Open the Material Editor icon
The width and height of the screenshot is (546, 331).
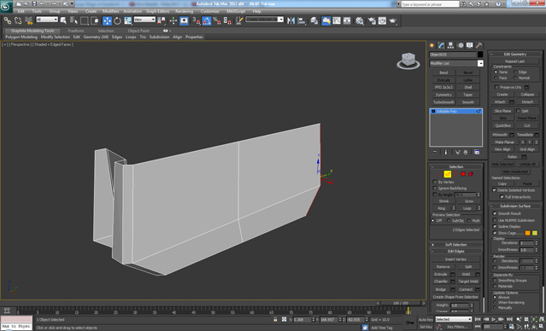tap(360, 20)
